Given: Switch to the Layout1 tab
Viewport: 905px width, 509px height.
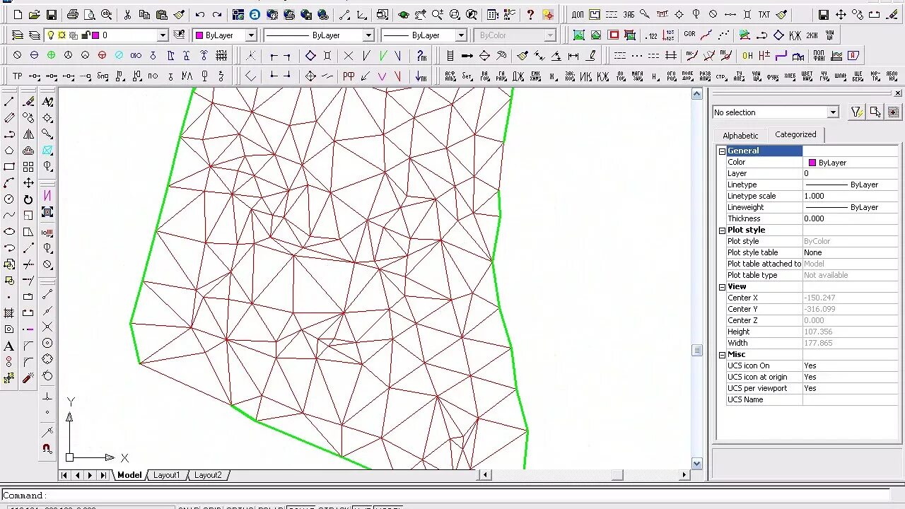Looking at the screenshot, I should pos(167,475).
